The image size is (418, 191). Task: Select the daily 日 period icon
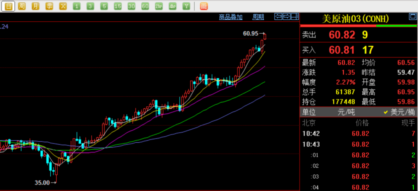point(8,6)
